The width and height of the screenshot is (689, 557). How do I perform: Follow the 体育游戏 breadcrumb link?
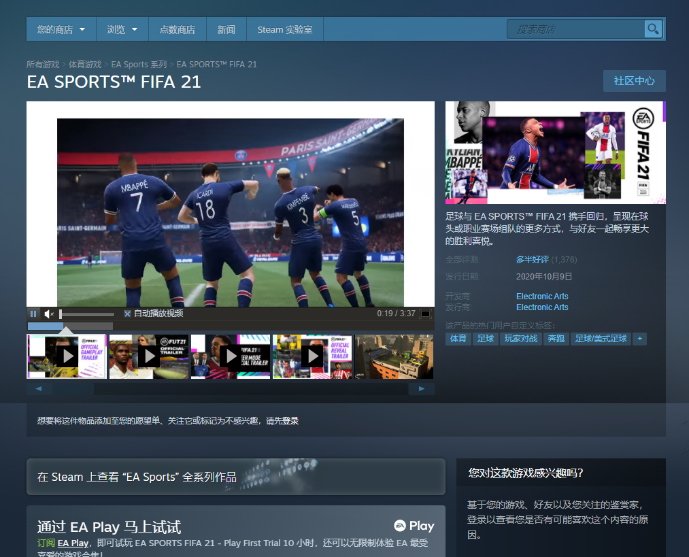(85, 65)
